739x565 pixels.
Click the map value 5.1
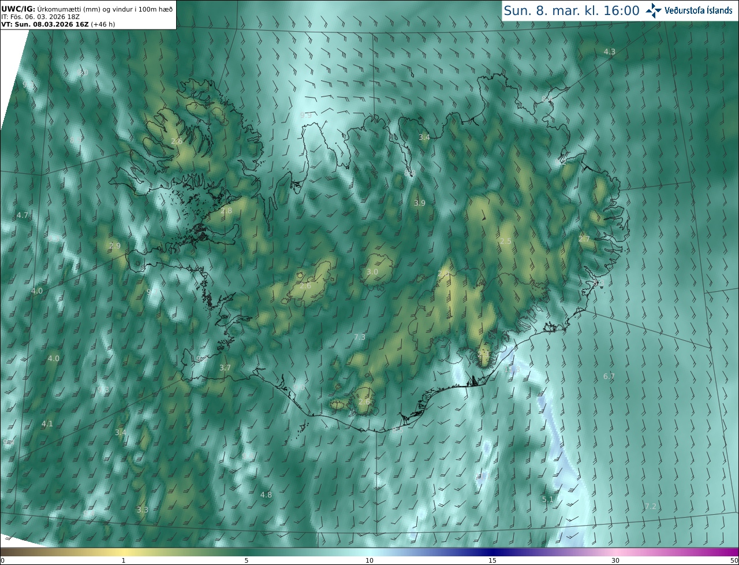click(547, 499)
